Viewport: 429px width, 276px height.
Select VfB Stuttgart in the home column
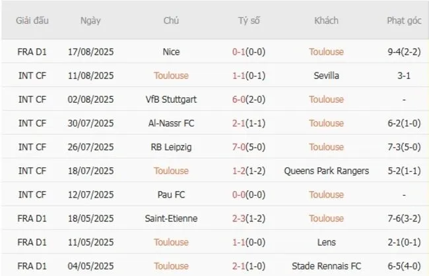[x=171, y=99]
